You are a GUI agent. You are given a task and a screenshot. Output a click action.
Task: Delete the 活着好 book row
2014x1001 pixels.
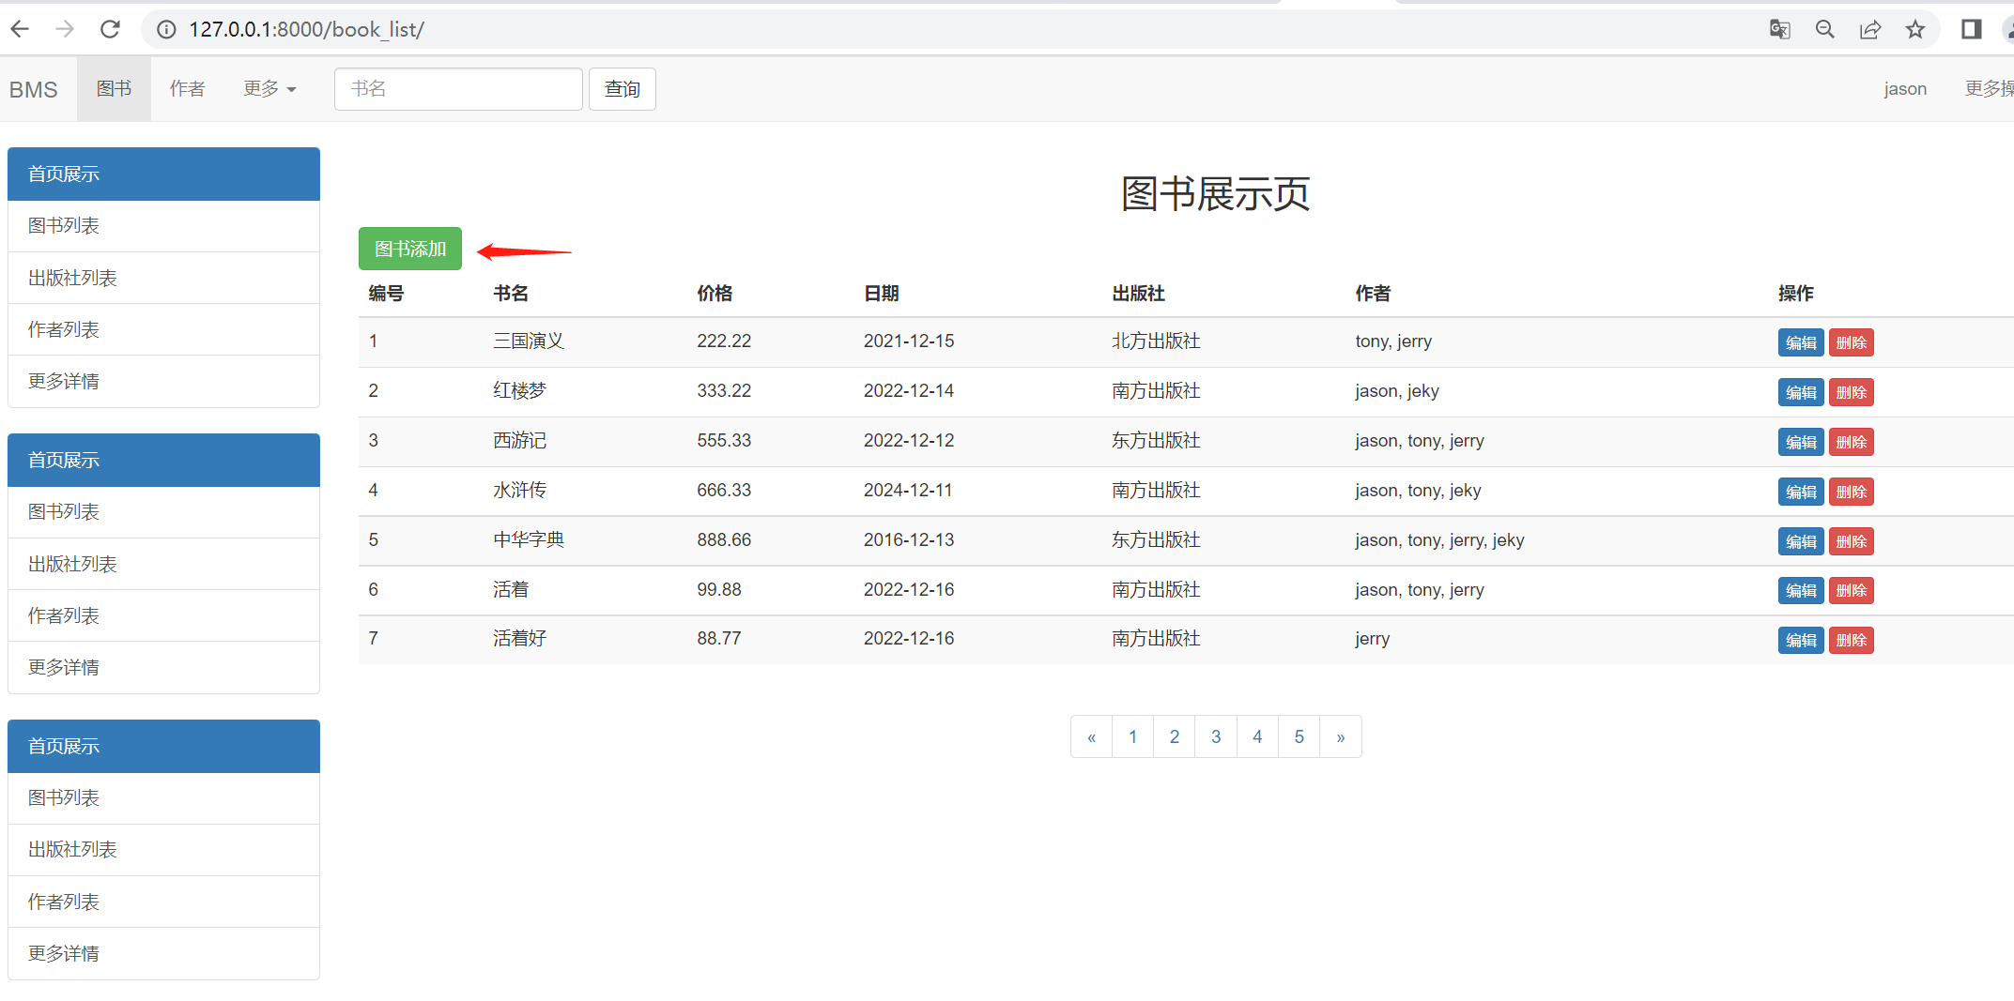click(1851, 640)
